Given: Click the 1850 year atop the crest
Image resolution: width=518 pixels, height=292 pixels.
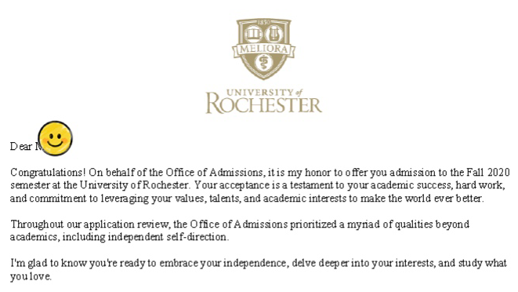Looking at the screenshot, I should click(x=263, y=22).
